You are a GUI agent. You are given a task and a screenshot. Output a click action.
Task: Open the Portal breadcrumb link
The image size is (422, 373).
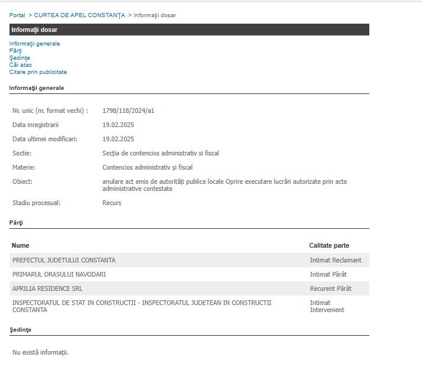coord(17,15)
